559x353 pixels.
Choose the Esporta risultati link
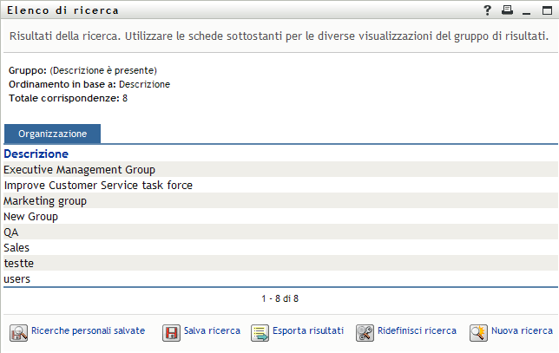click(x=308, y=331)
